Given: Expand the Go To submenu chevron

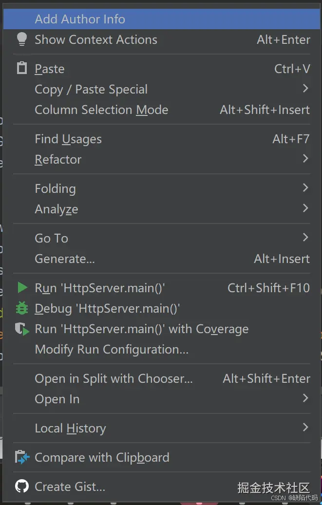Looking at the screenshot, I should 305,238.
